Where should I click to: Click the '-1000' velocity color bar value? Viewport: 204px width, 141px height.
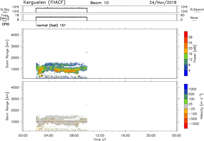[x=194, y=124]
